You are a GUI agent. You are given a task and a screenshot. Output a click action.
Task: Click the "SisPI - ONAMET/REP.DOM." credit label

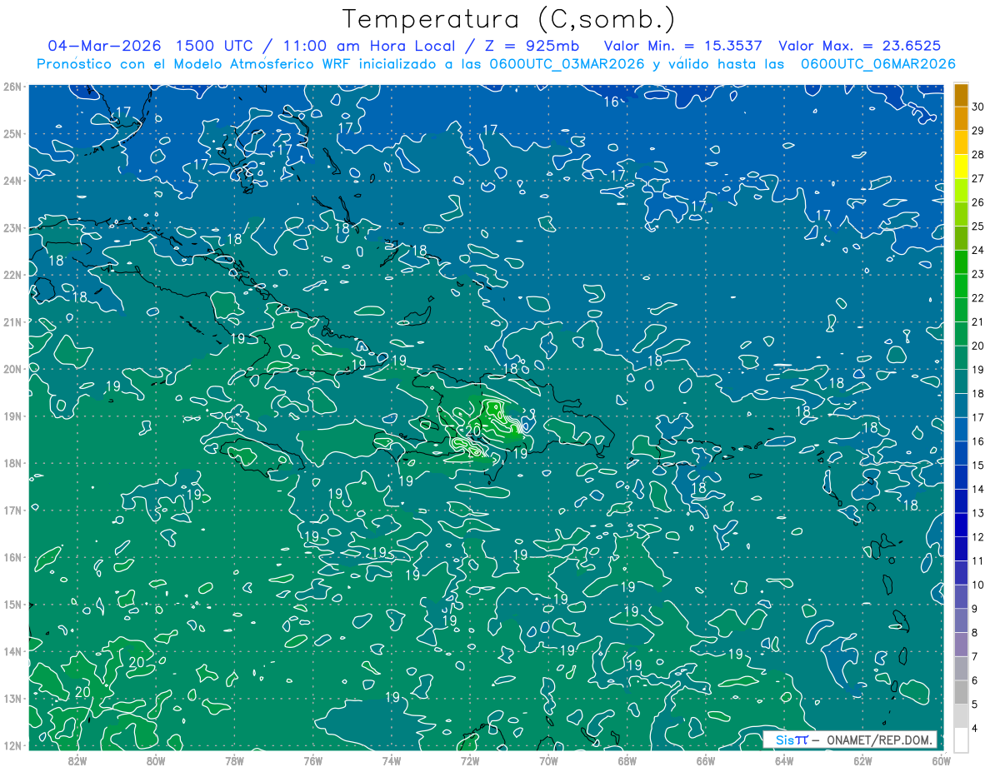point(850,740)
